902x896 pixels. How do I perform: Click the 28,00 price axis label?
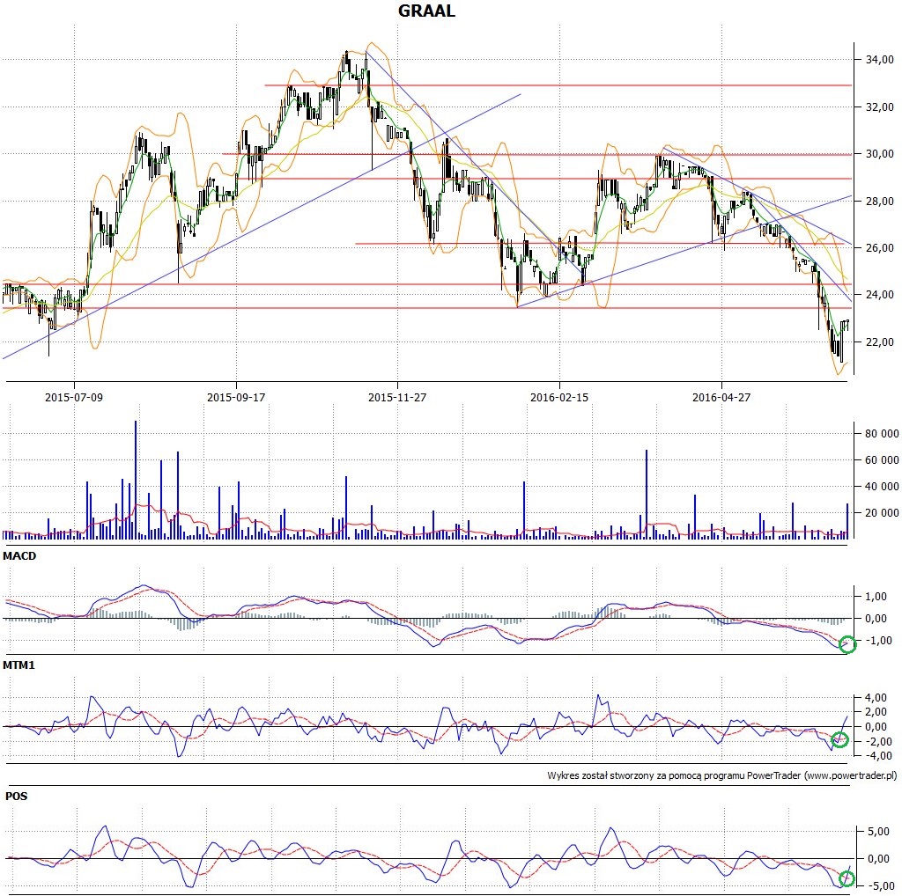point(880,202)
